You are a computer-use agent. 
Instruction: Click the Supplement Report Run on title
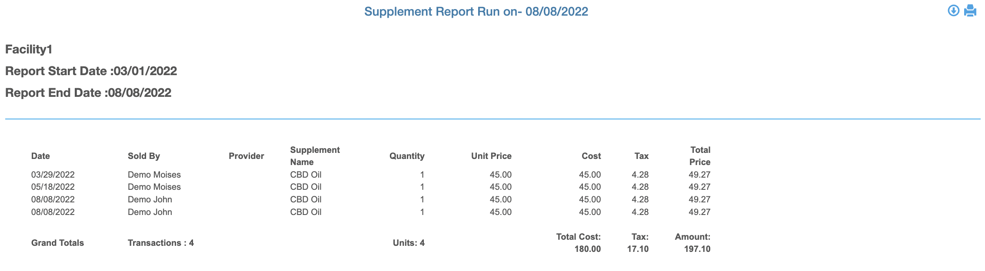pos(476,12)
